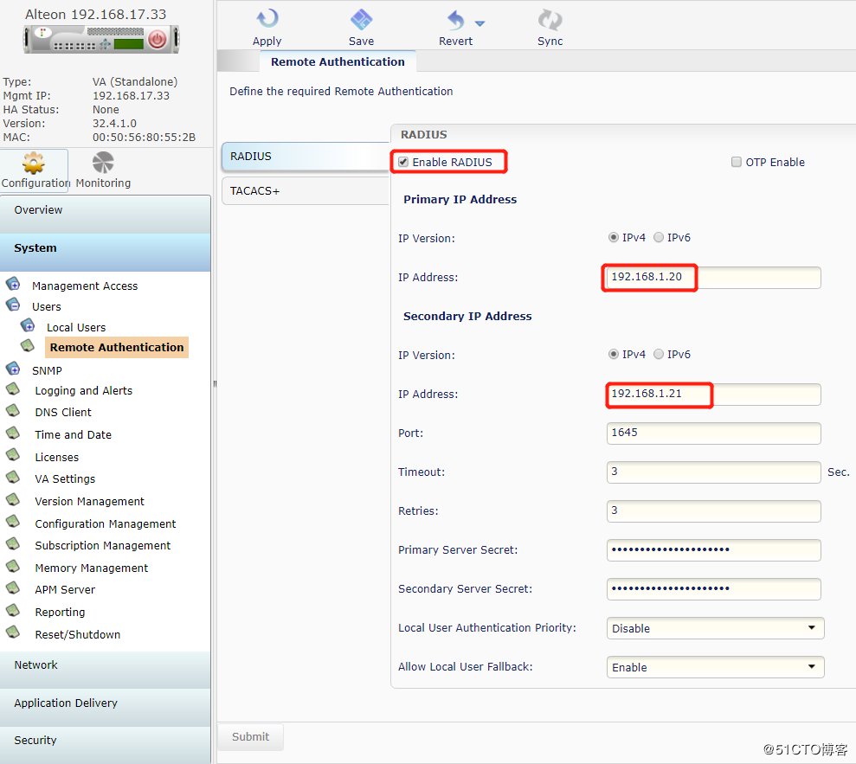The width and height of the screenshot is (856, 764).
Task: Open SNMP in the tree
Action: [x=47, y=370]
